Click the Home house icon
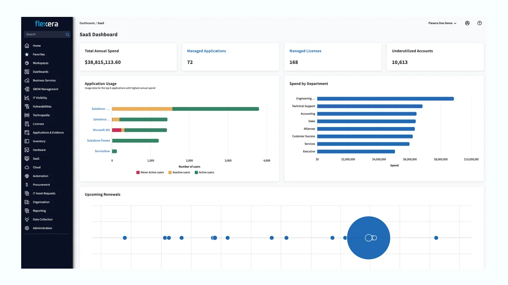Screen dimensions: 508x285 click(x=27, y=46)
